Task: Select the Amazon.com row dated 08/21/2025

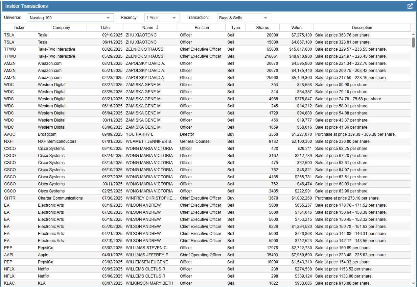Action: click(x=207, y=63)
